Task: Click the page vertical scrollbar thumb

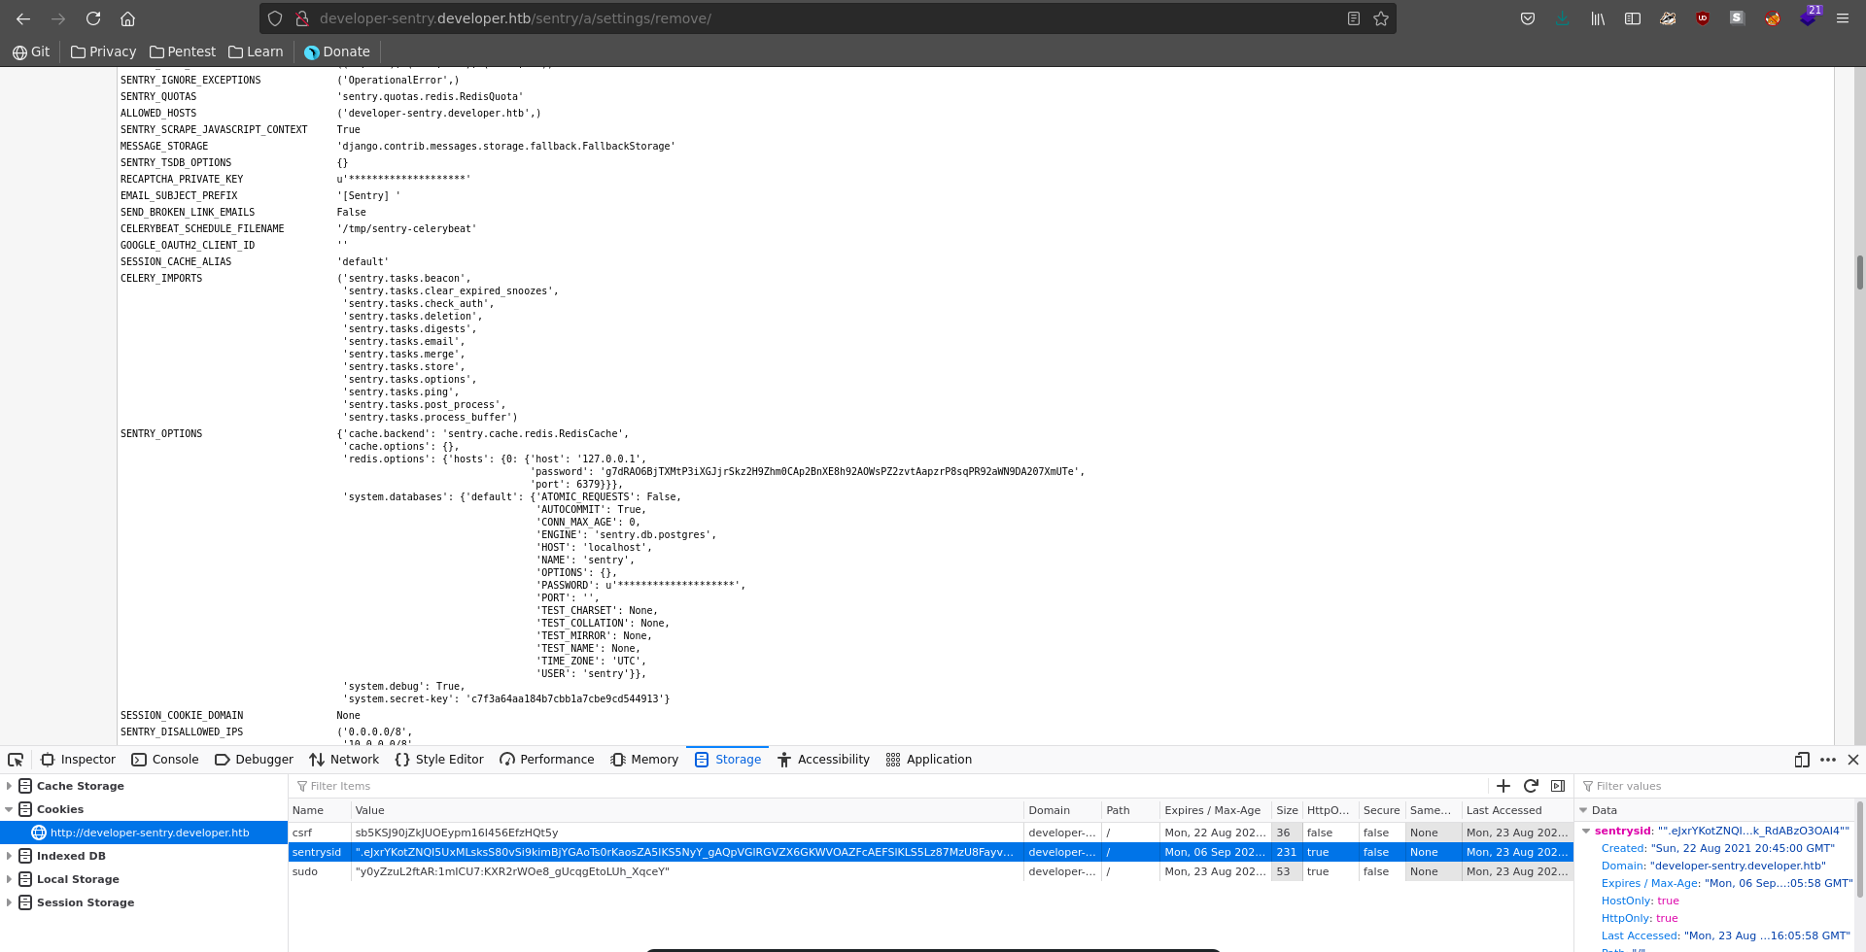Action: pos(1859,272)
